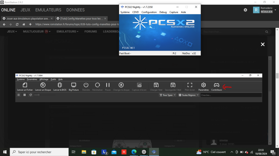Launch Big Picture mode icon
The height and width of the screenshot is (156, 279).
tap(74, 85)
